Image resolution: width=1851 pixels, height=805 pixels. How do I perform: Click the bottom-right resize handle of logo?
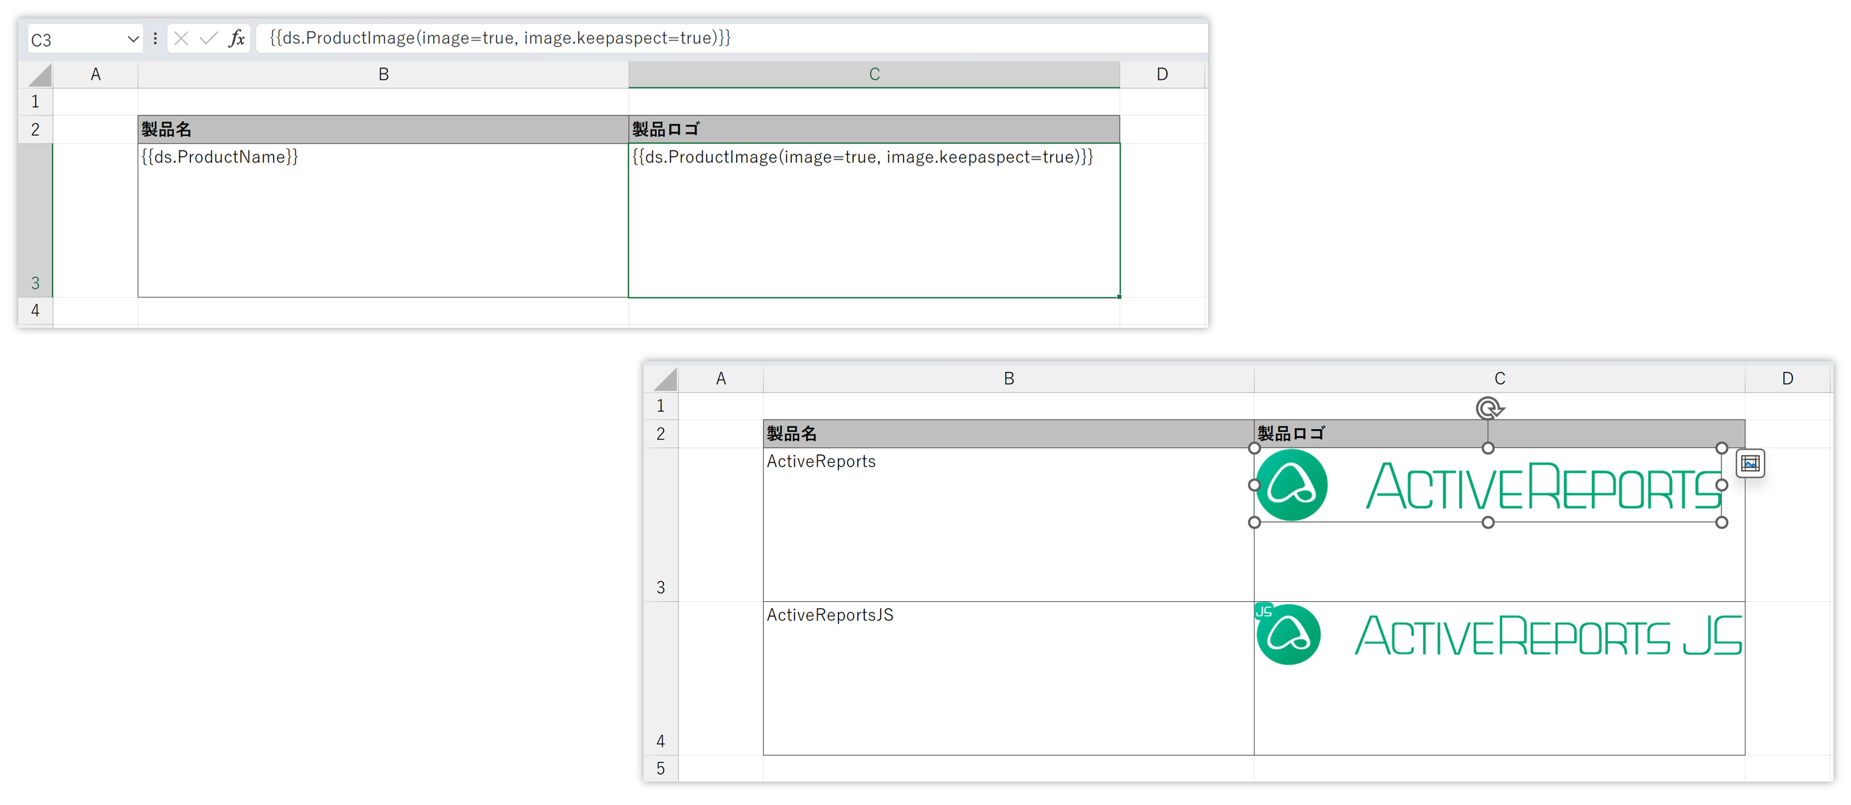1722,523
